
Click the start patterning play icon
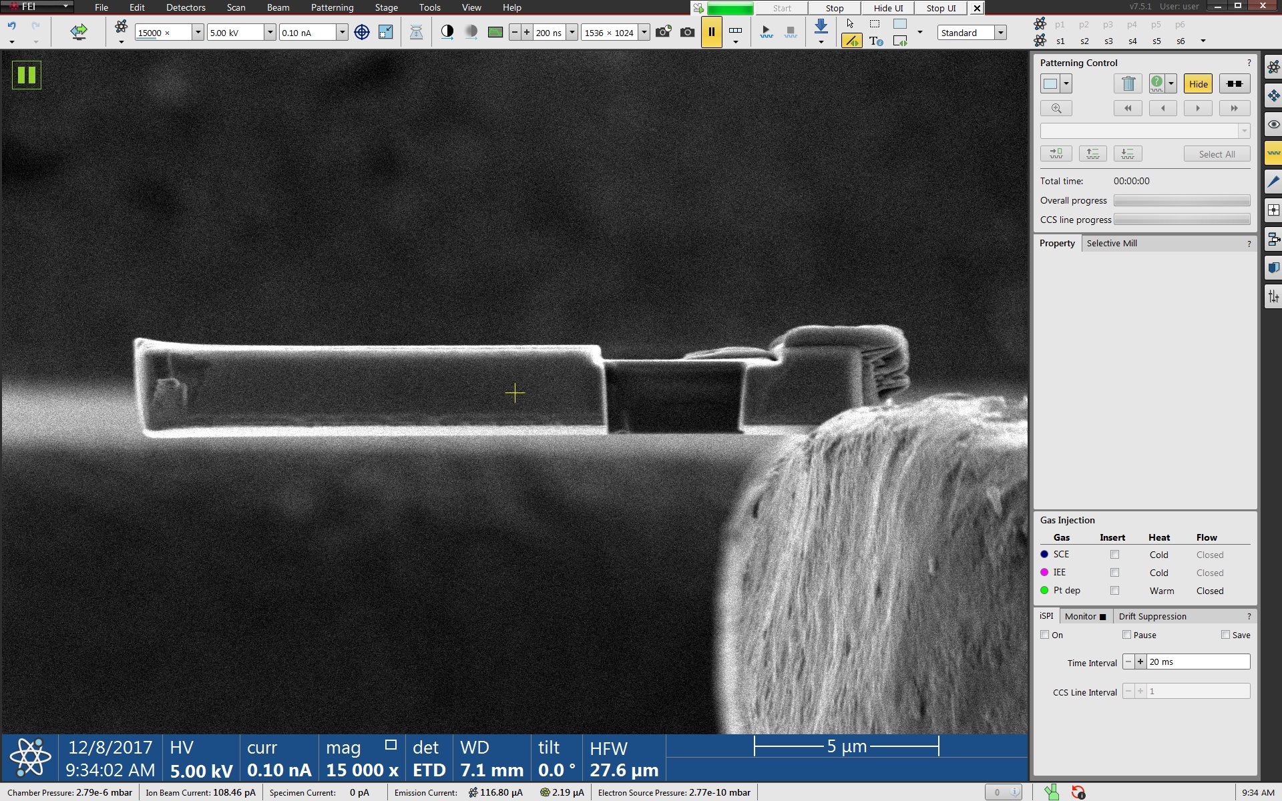pos(766,32)
